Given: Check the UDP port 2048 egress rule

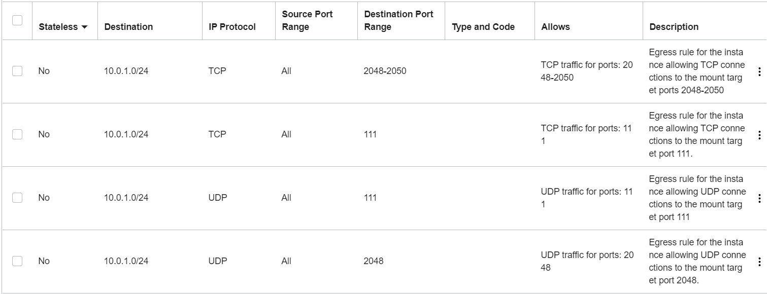Looking at the screenshot, I should pos(17,261).
